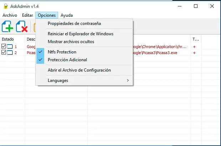This screenshot has width=221, height=146.
Task: Open the Archivo menu
Action: pos(10,15)
